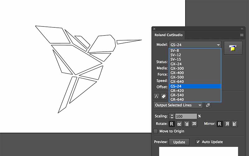Click the Roland CutStudio panel tab
The image size is (249, 156).
168,35
